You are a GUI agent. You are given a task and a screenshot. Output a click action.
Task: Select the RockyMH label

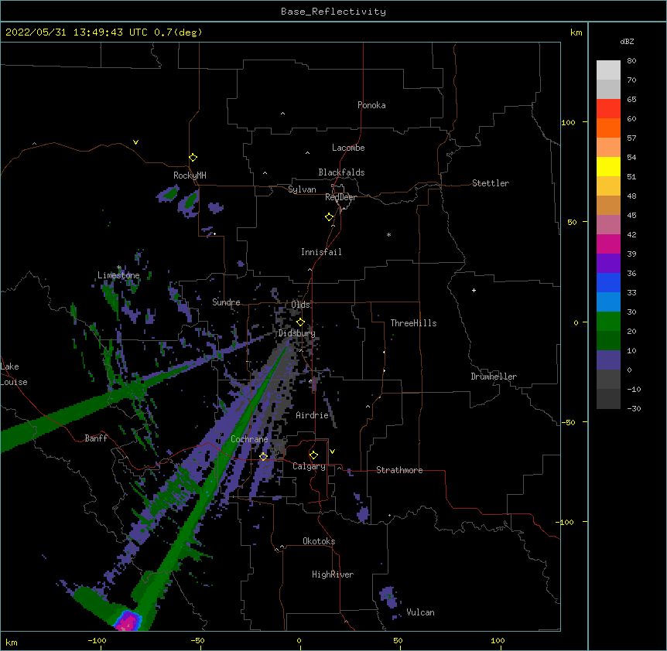[190, 176]
